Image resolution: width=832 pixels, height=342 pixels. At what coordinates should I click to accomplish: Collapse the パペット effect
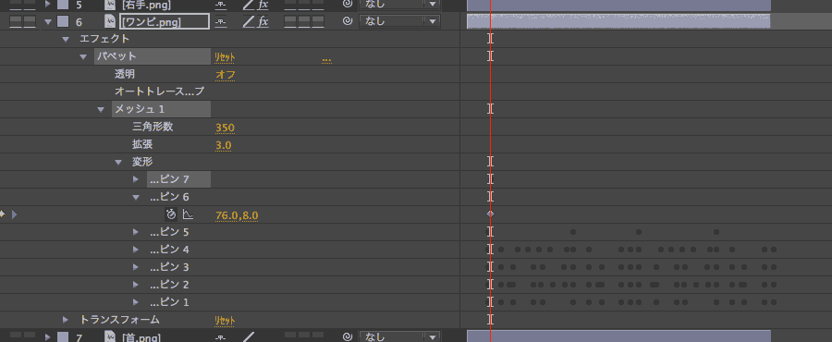83,56
